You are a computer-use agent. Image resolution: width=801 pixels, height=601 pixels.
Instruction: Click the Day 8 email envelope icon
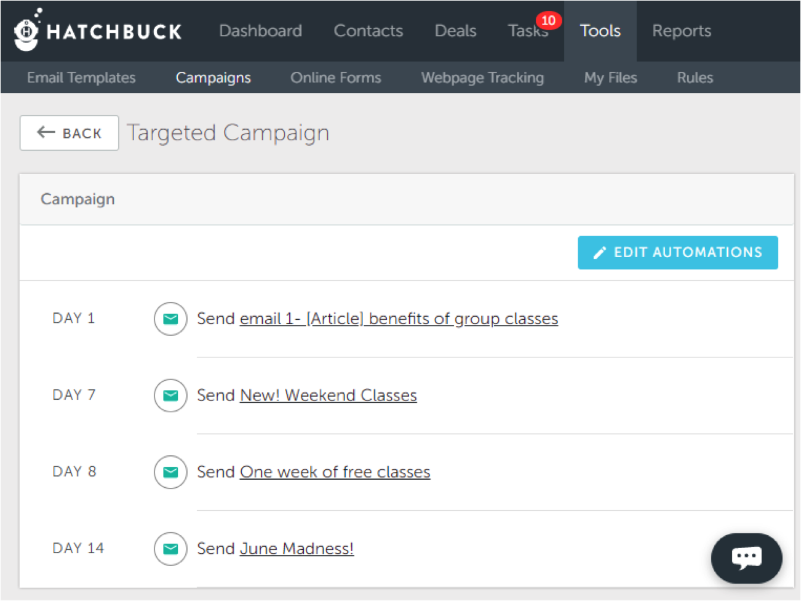pos(170,472)
